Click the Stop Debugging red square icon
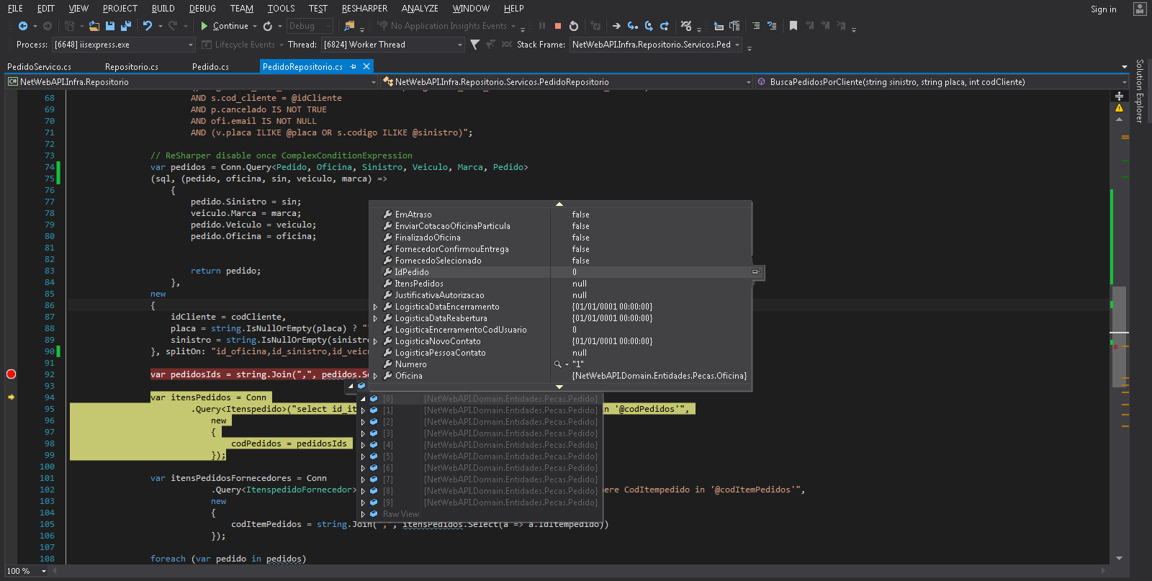The height and width of the screenshot is (581, 1152). [558, 26]
